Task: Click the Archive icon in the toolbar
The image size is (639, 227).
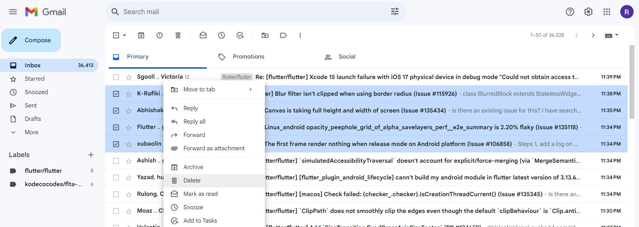Action: tap(141, 35)
